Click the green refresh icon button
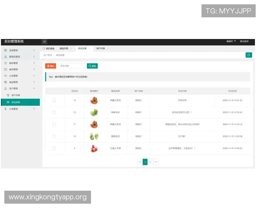This screenshot has width=260, height=208. pyautogui.click(x=248, y=55)
